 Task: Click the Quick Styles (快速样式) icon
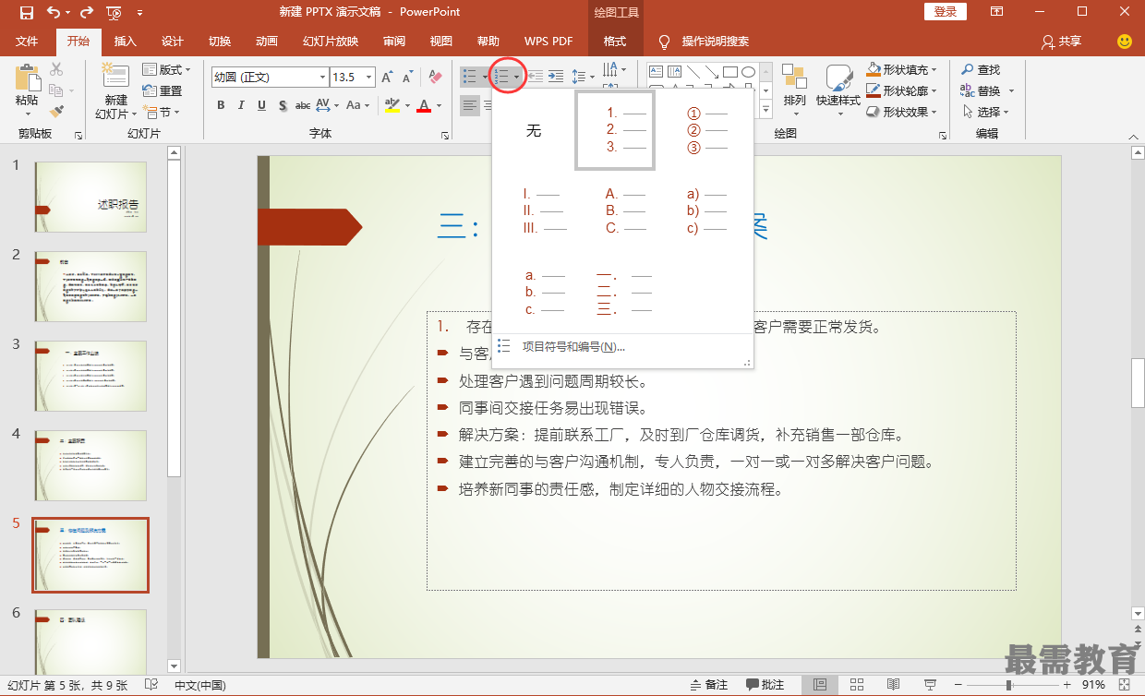point(838,77)
